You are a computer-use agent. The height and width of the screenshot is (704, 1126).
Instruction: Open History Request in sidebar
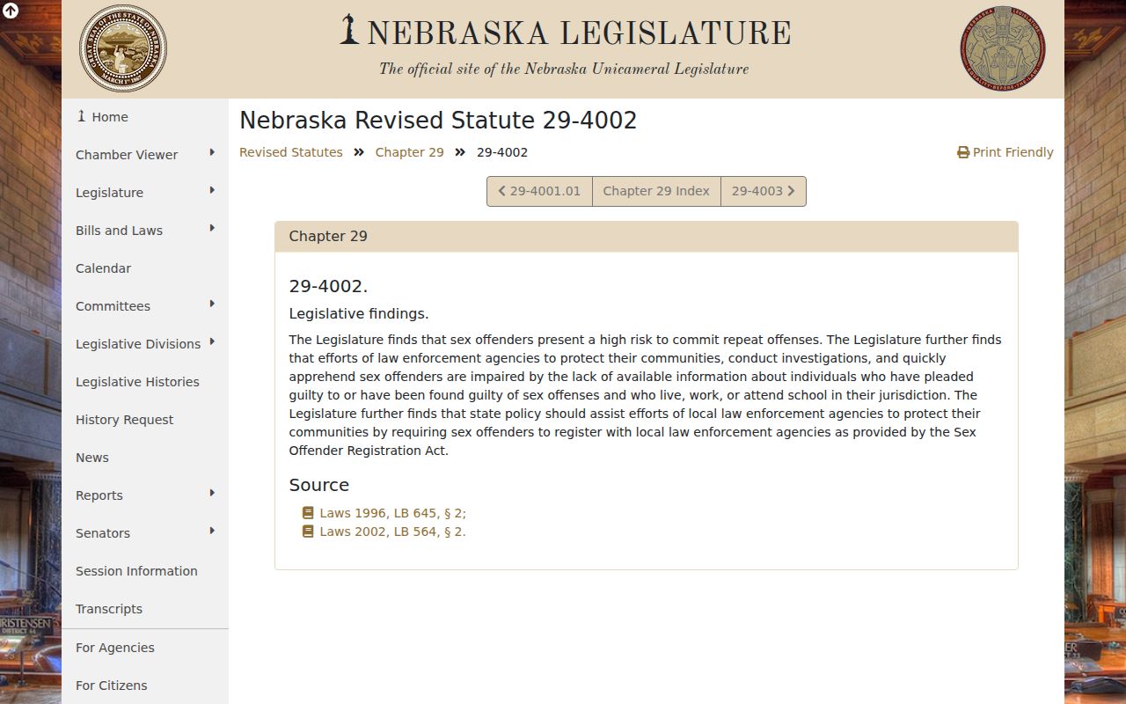click(145, 420)
